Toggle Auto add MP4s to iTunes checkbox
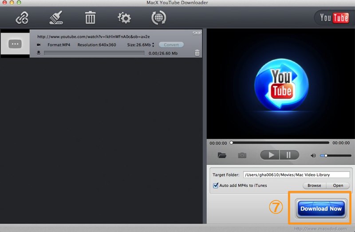This screenshot has height=232, width=355. pyautogui.click(x=216, y=185)
